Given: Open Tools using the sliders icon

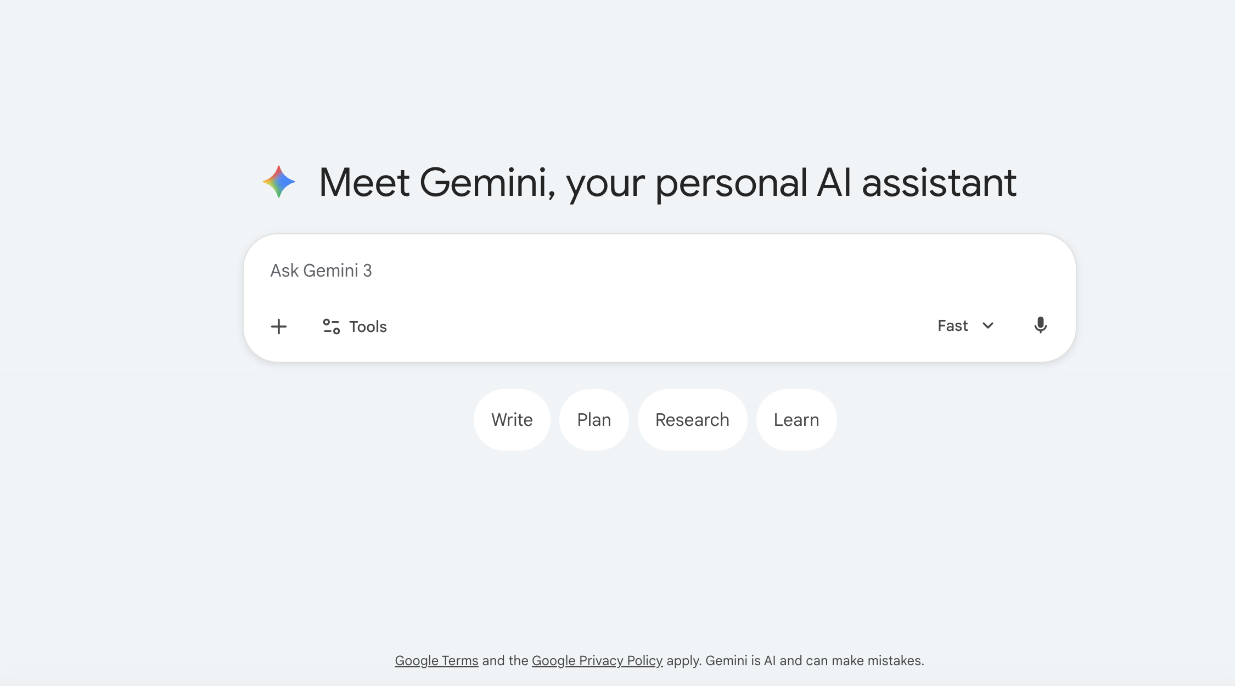Looking at the screenshot, I should [330, 326].
